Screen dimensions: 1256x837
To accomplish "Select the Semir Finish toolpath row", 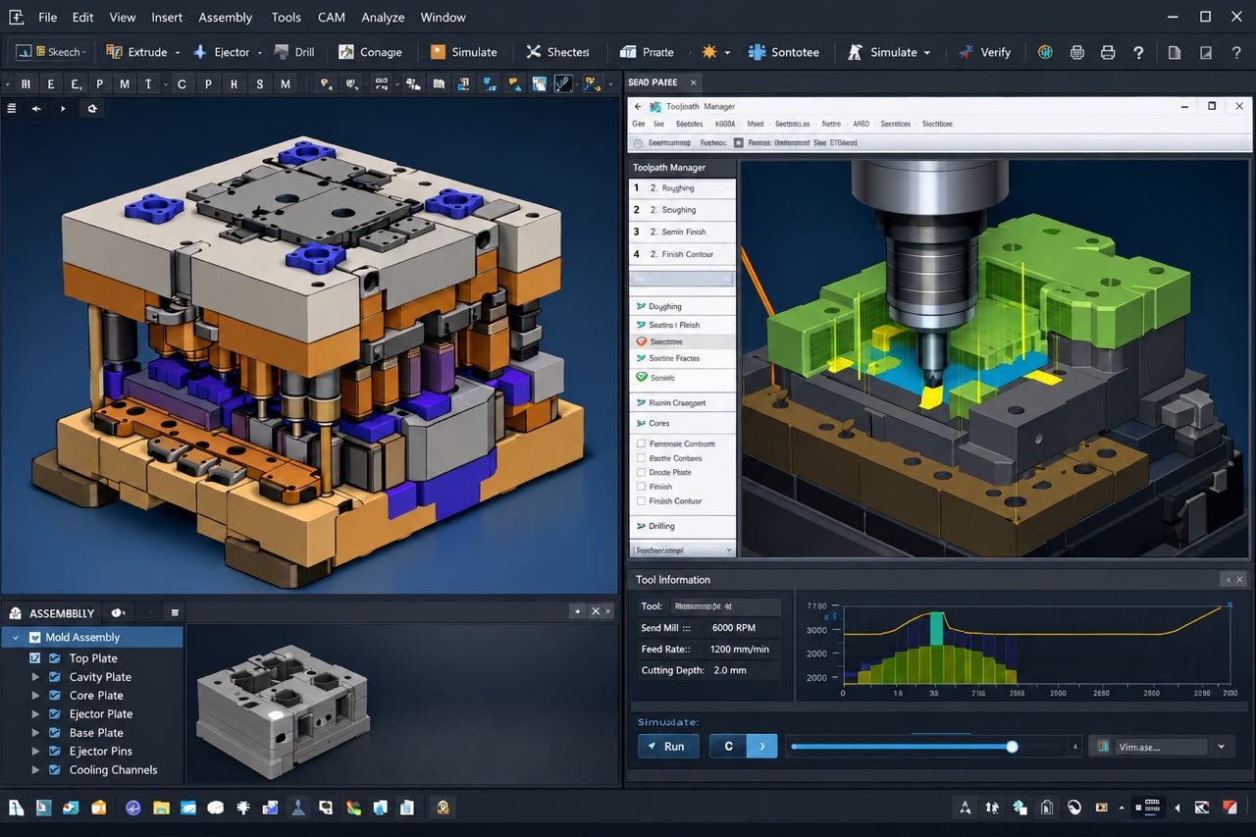I will [x=682, y=232].
